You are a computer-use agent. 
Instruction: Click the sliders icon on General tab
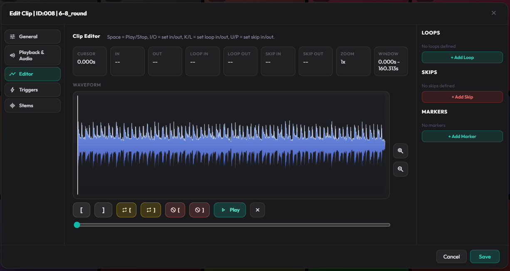coord(12,37)
